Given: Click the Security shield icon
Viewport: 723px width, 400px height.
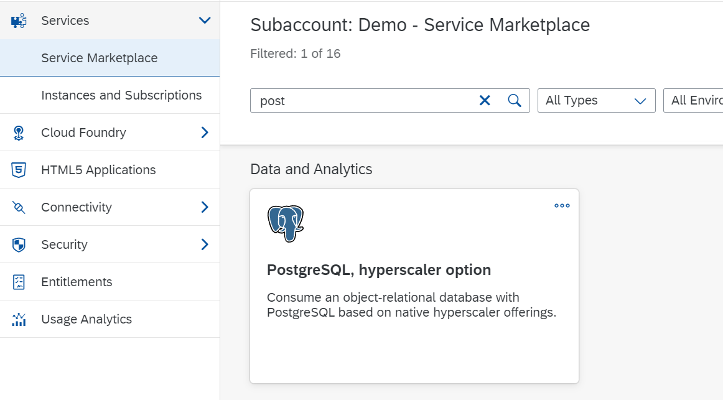Looking at the screenshot, I should point(19,244).
